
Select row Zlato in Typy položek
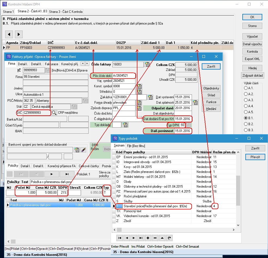click(x=174, y=172)
